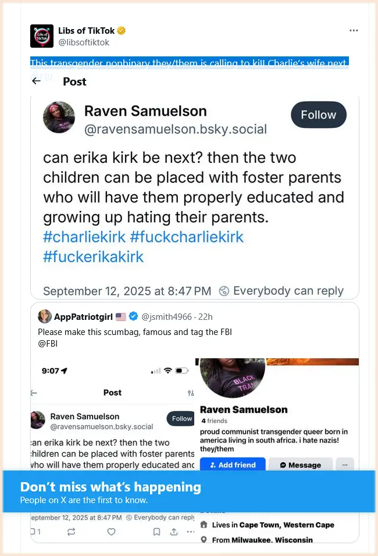Click the share upload icon in the screenshot
The image size is (378, 556).
pyautogui.click(x=173, y=532)
